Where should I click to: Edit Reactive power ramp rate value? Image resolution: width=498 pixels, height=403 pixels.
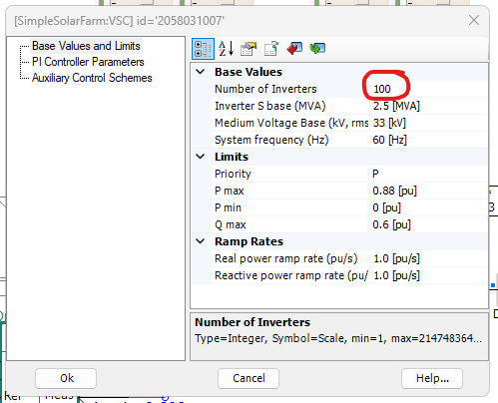tap(428, 275)
